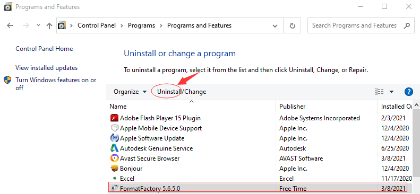Click the search magnifier icon
Screen dimensions: 420x194
[x=407, y=25]
